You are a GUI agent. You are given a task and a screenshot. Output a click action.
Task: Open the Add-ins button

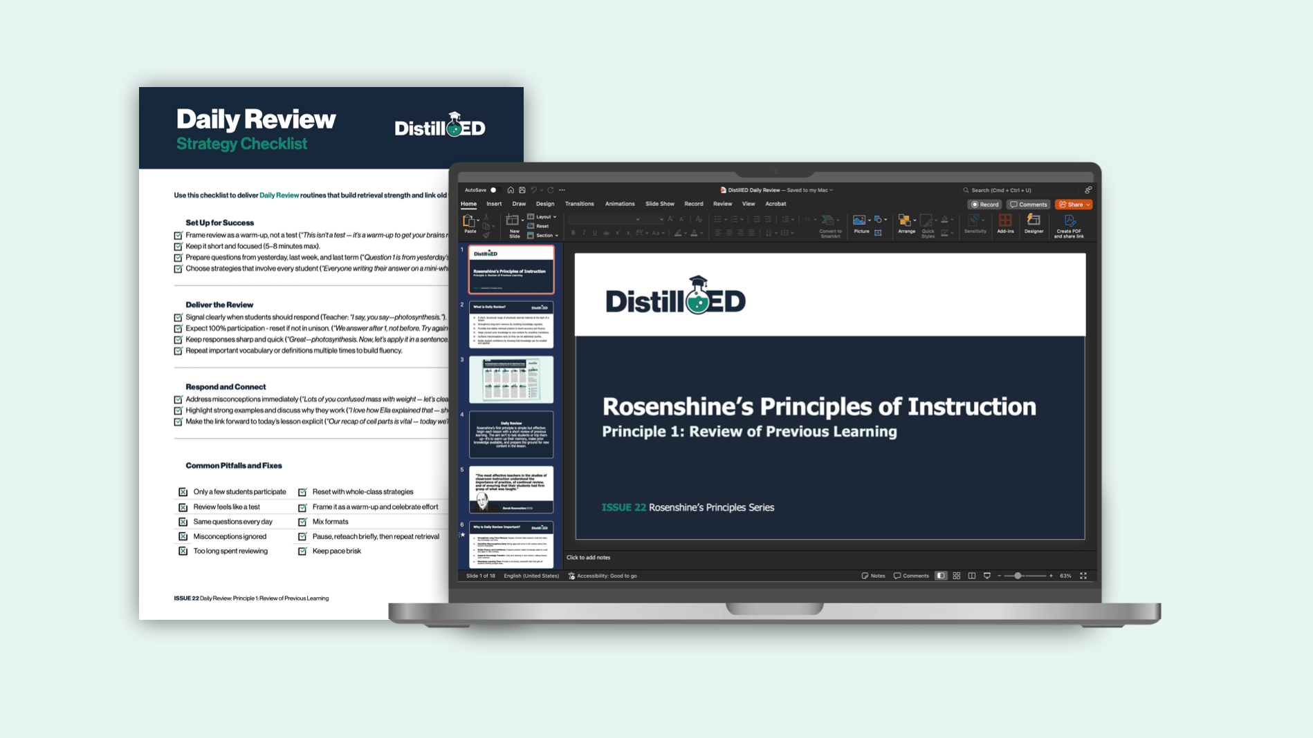(x=1005, y=224)
